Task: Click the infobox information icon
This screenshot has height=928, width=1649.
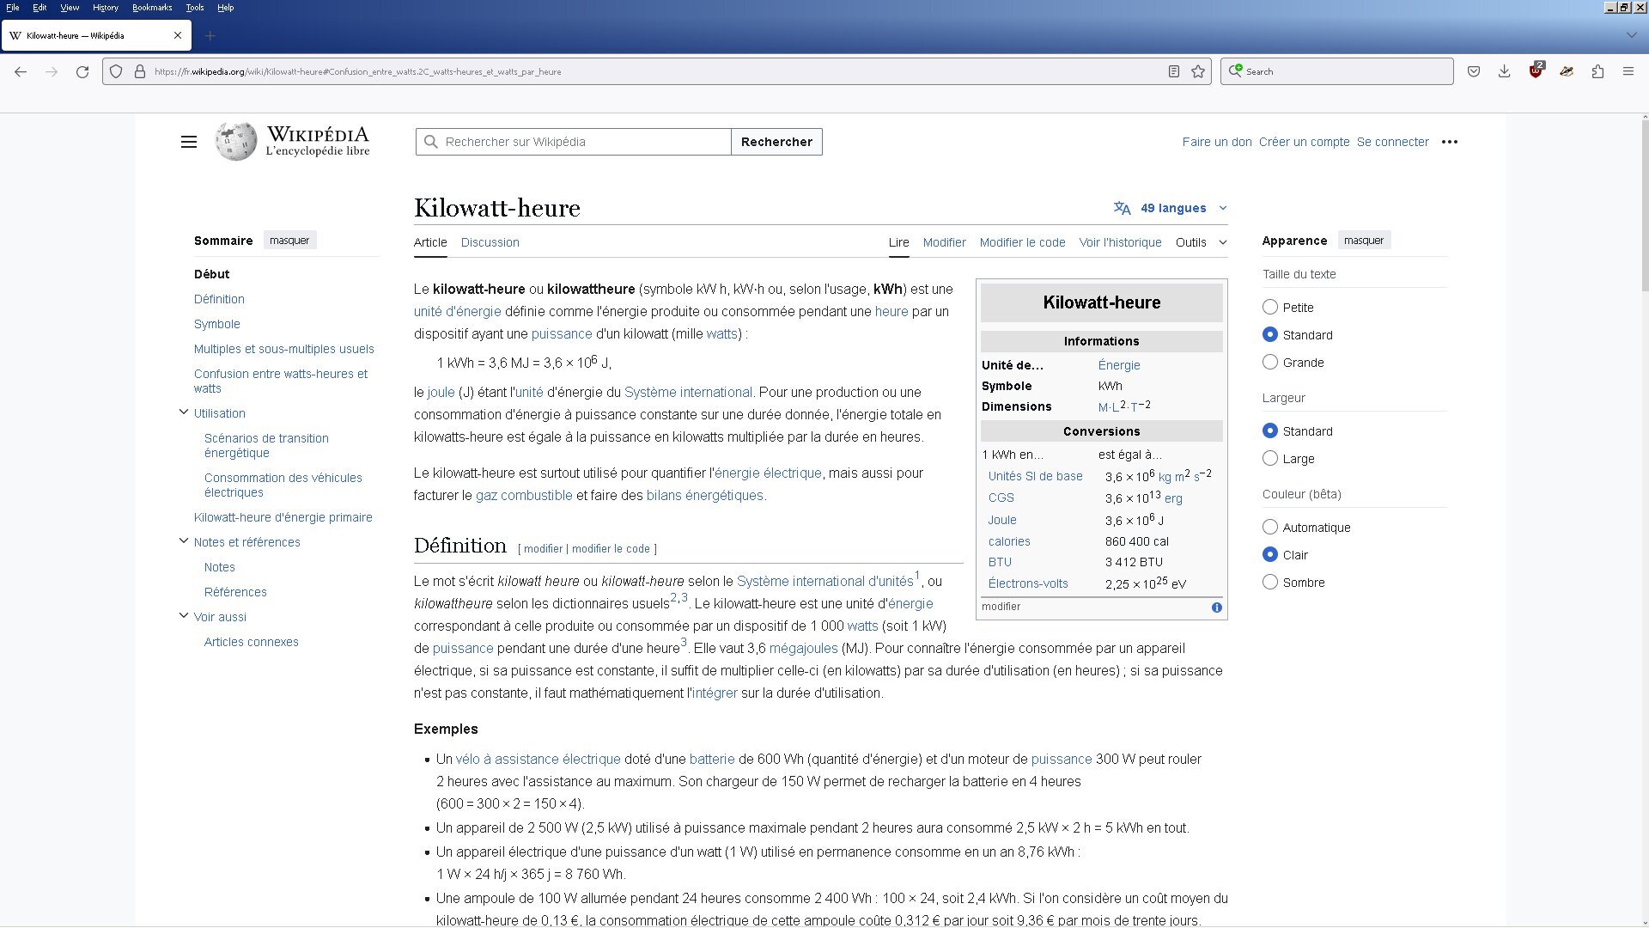Action: coord(1216,607)
